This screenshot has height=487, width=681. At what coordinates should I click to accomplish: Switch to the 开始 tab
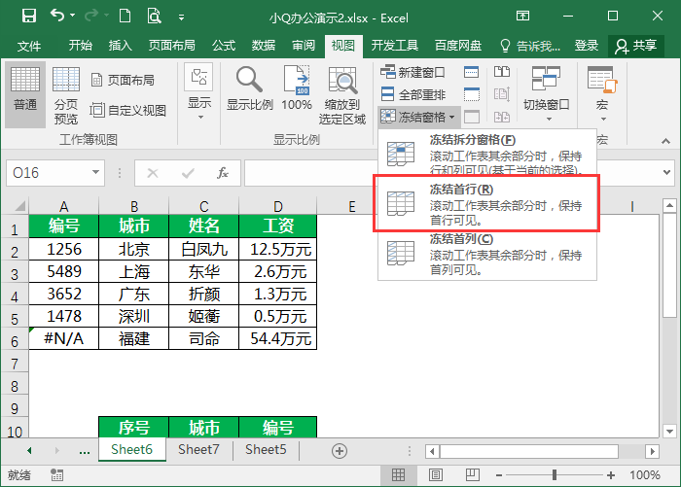81,45
